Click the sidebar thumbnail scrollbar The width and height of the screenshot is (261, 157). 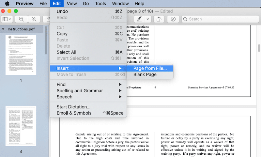(46, 40)
